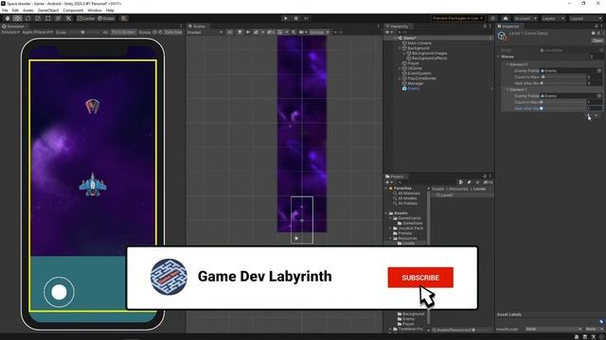The width and height of the screenshot is (606, 340).
Task: Lock the Inspector panel
Action: pos(596,26)
